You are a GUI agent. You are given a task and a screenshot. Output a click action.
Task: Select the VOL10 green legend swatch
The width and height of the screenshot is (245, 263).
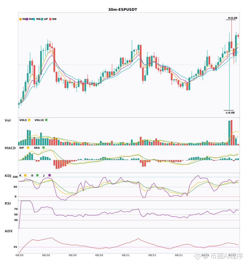click(x=46, y=120)
